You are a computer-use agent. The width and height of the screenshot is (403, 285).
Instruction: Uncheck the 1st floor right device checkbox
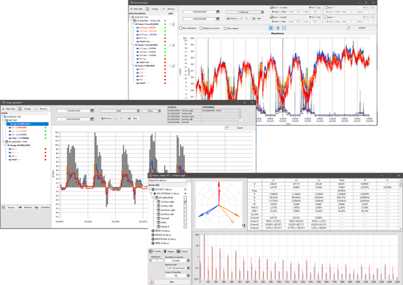(x=185, y=202)
